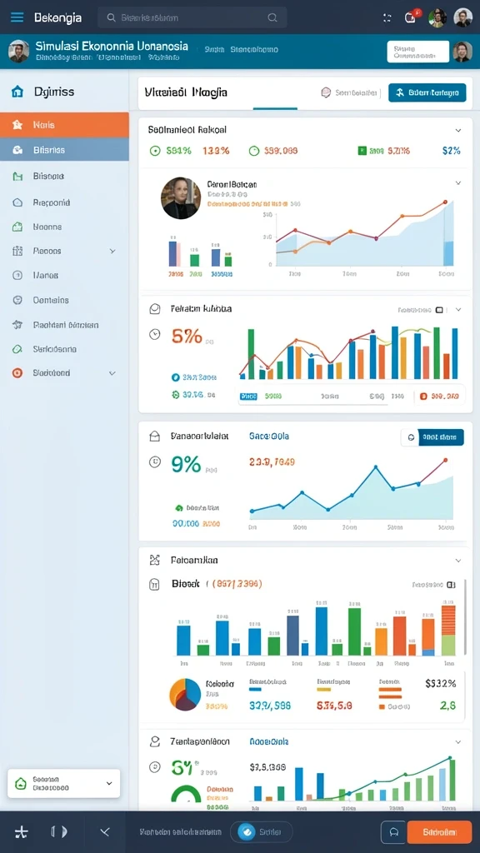Viewport: 480px width, 853px height.
Task: Click the pie chart color graphic
Action: pyautogui.click(x=185, y=695)
